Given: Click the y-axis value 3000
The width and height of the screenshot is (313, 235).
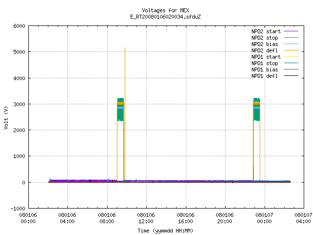Looking at the screenshot, I should tap(19, 104).
